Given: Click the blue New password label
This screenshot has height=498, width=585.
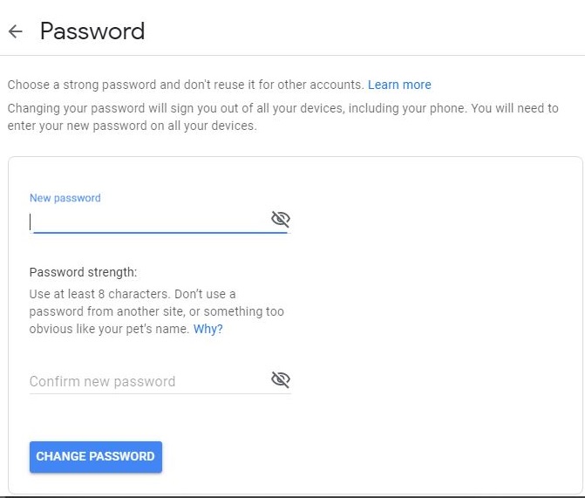Looking at the screenshot, I should coord(65,198).
